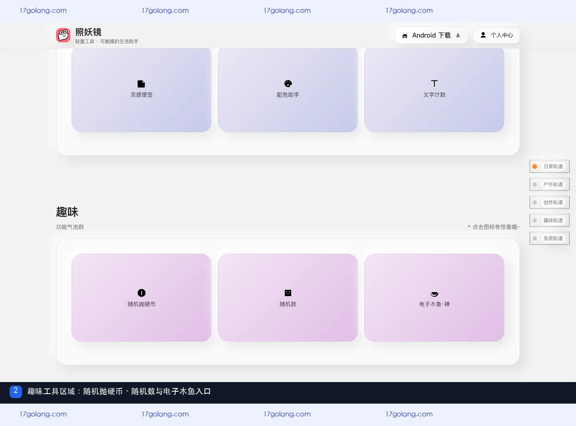Click the 随机数 dice icon
576x426 pixels.
point(288,293)
